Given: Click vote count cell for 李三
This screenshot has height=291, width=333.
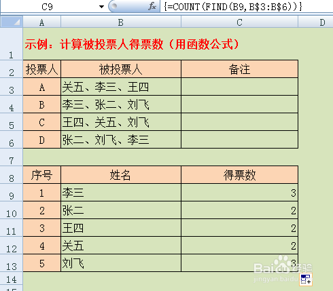Looking at the screenshot, I should click(239, 193).
